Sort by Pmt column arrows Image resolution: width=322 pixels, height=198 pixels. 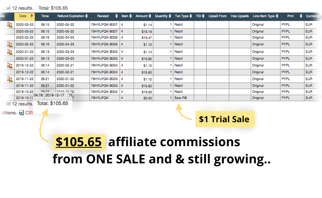coord(301,16)
